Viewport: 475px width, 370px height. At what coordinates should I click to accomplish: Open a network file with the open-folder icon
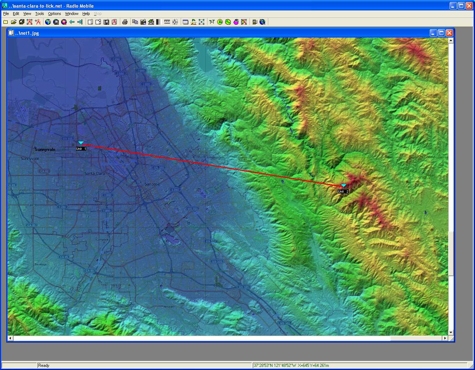[x=14, y=22]
